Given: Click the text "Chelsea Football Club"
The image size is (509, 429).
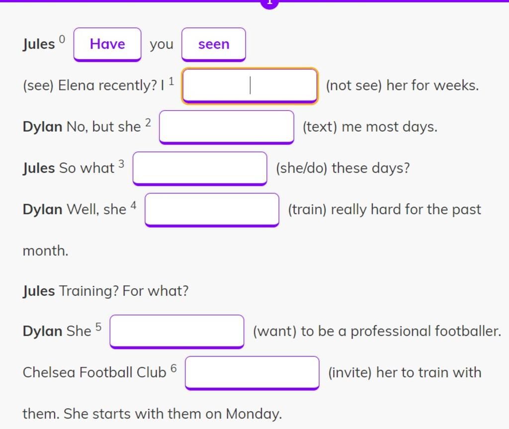Looking at the screenshot, I should click(94, 372).
